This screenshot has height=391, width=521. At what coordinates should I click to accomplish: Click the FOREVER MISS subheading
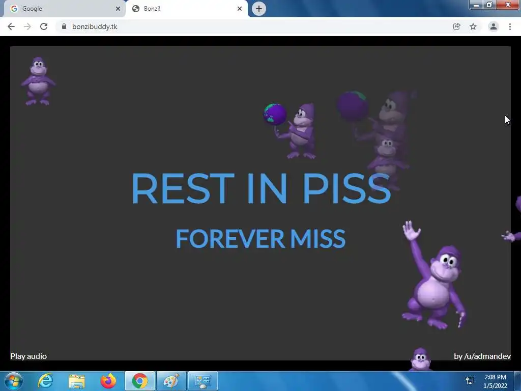click(260, 238)
